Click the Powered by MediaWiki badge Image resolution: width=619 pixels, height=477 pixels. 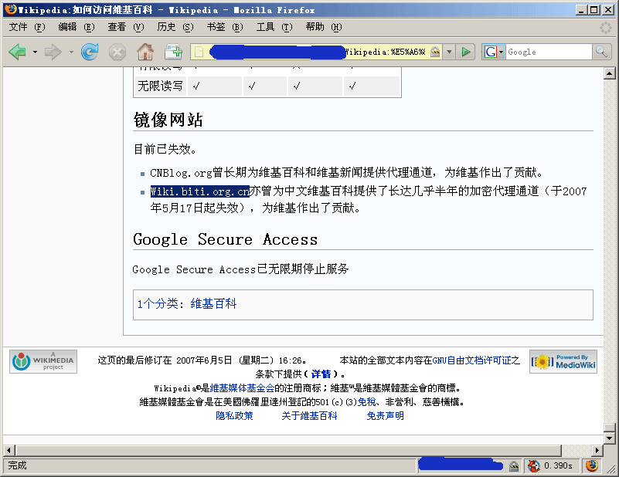[x=563, y=361]
